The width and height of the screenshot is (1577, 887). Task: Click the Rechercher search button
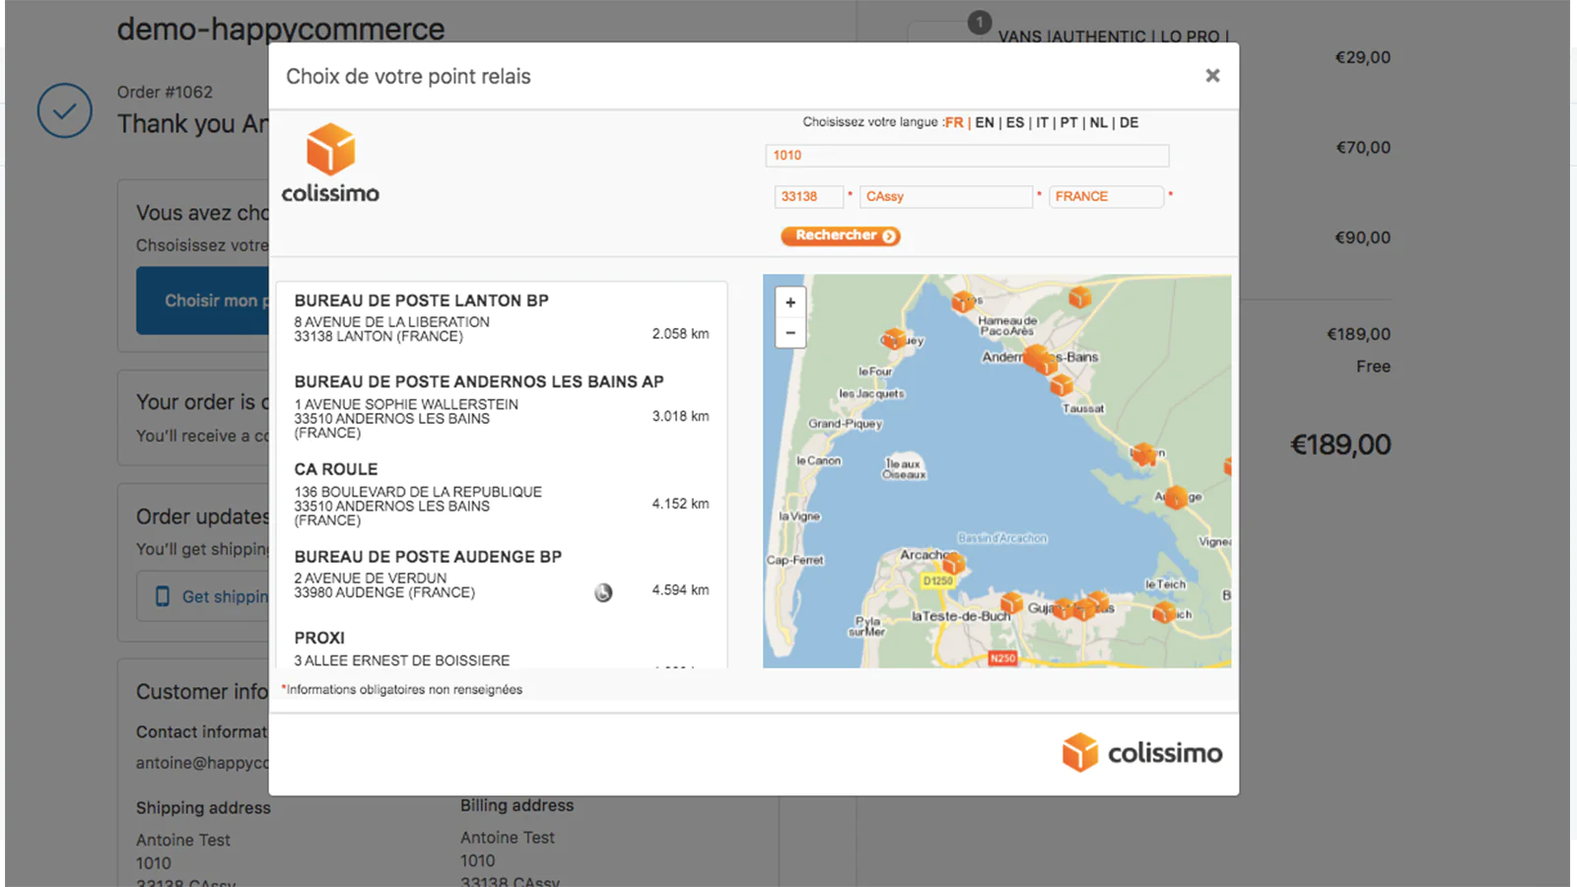click(841, 236)
